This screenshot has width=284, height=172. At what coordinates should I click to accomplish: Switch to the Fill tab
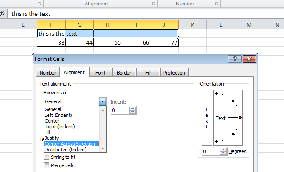[x=148, y=73]
